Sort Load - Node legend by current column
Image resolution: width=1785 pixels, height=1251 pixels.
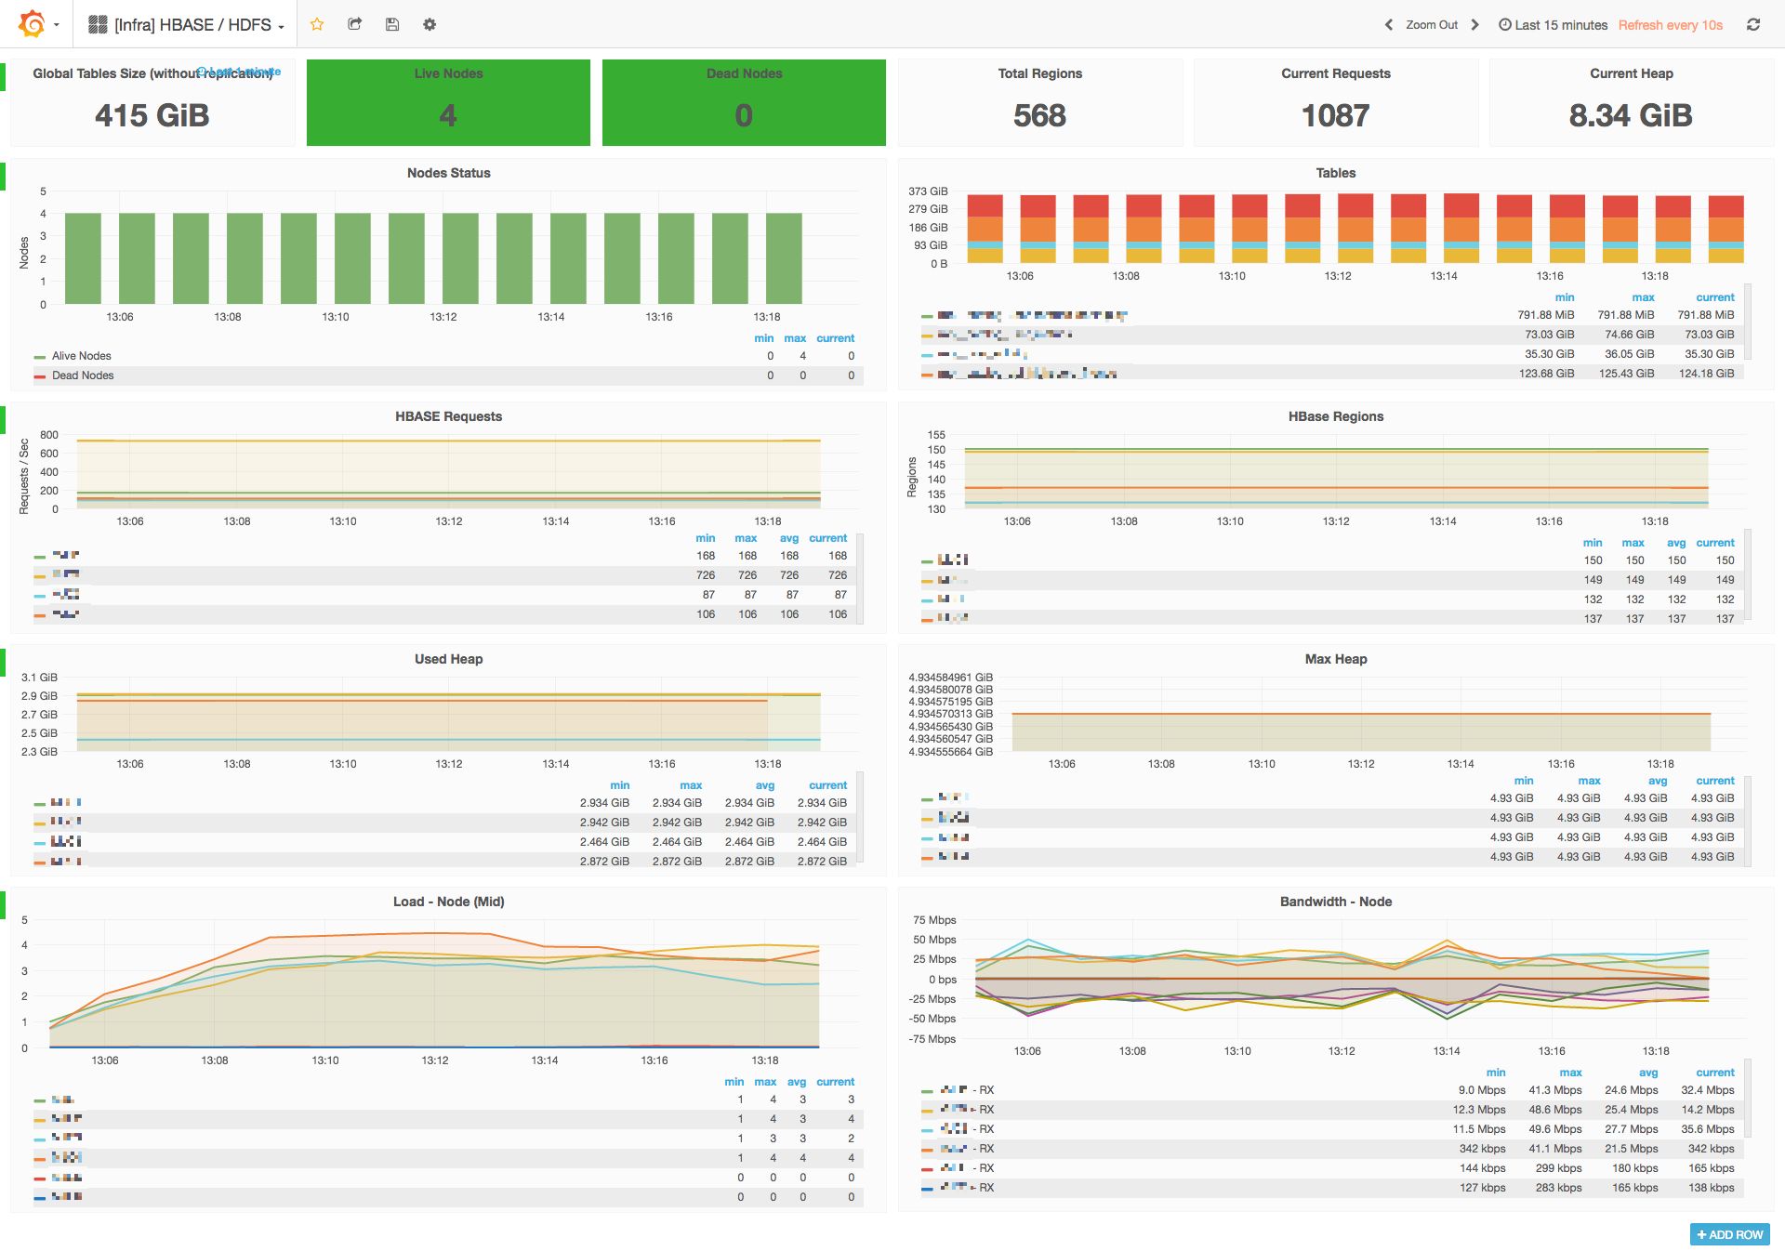pyautogui.click(x=835, y=1082)
